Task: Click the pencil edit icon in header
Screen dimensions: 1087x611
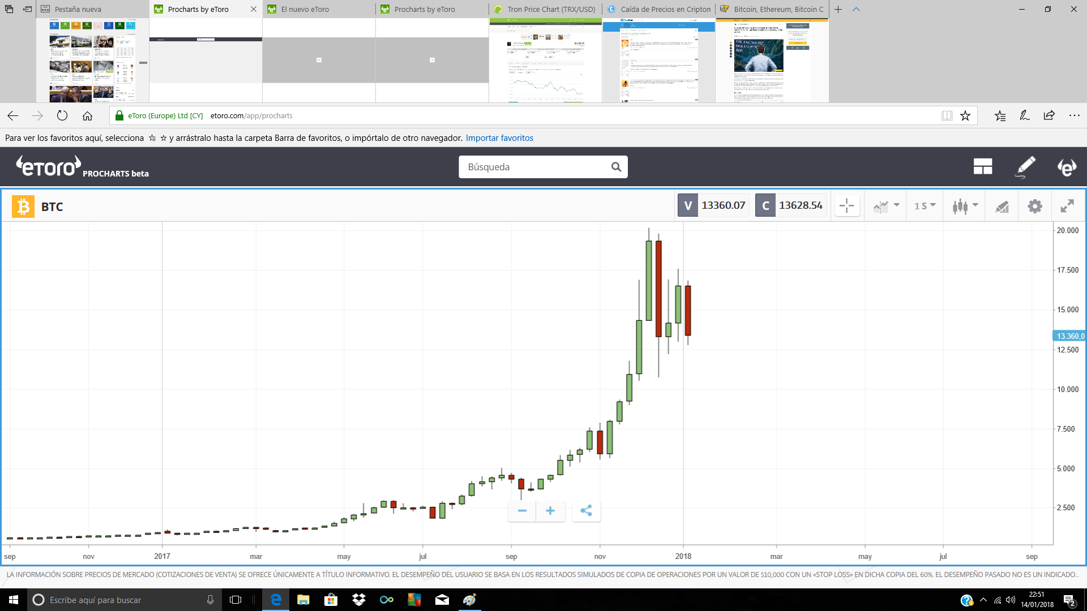Action: [1025, 167]
